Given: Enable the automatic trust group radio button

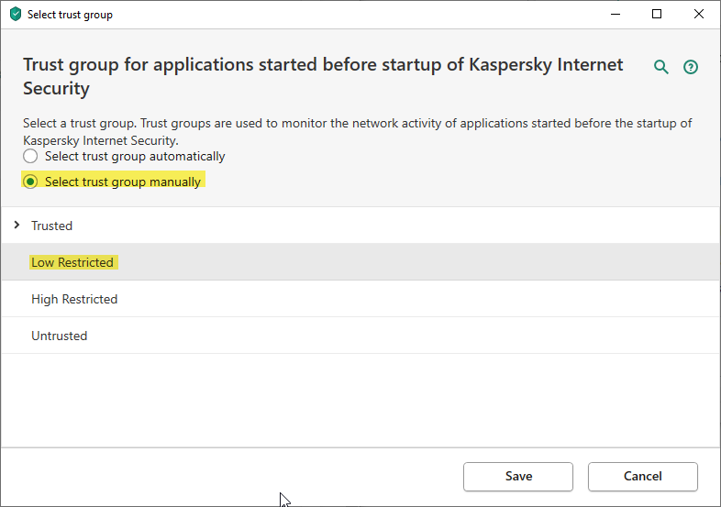Looking at the screenshot, I should (x=31, y=157).
